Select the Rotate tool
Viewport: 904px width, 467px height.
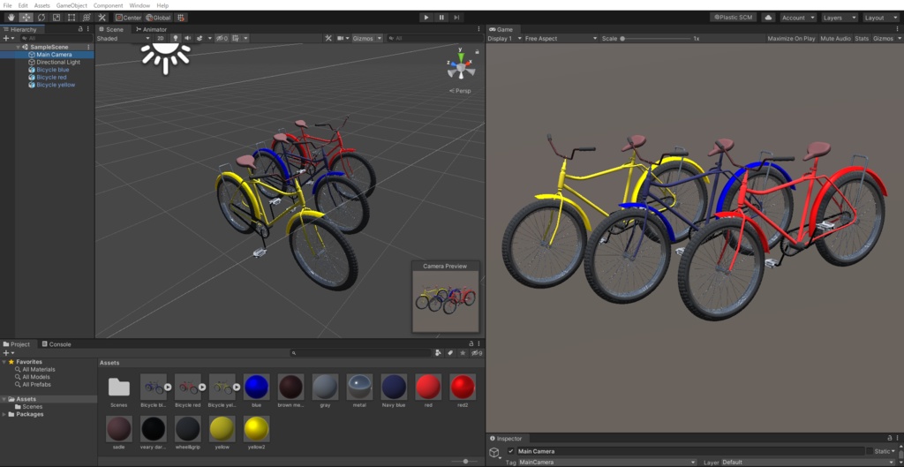coord(41,18)
